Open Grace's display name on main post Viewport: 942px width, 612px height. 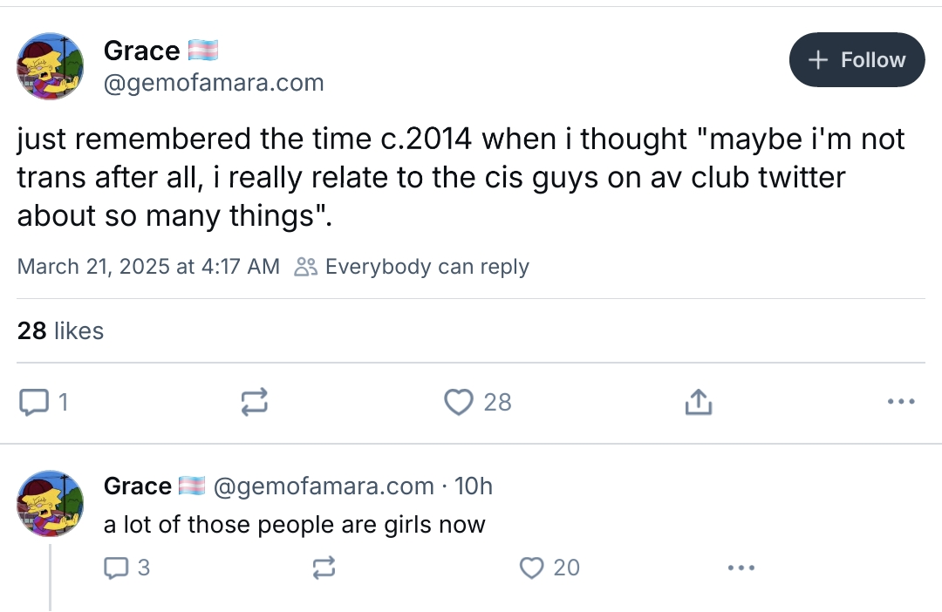pos(141,51)
